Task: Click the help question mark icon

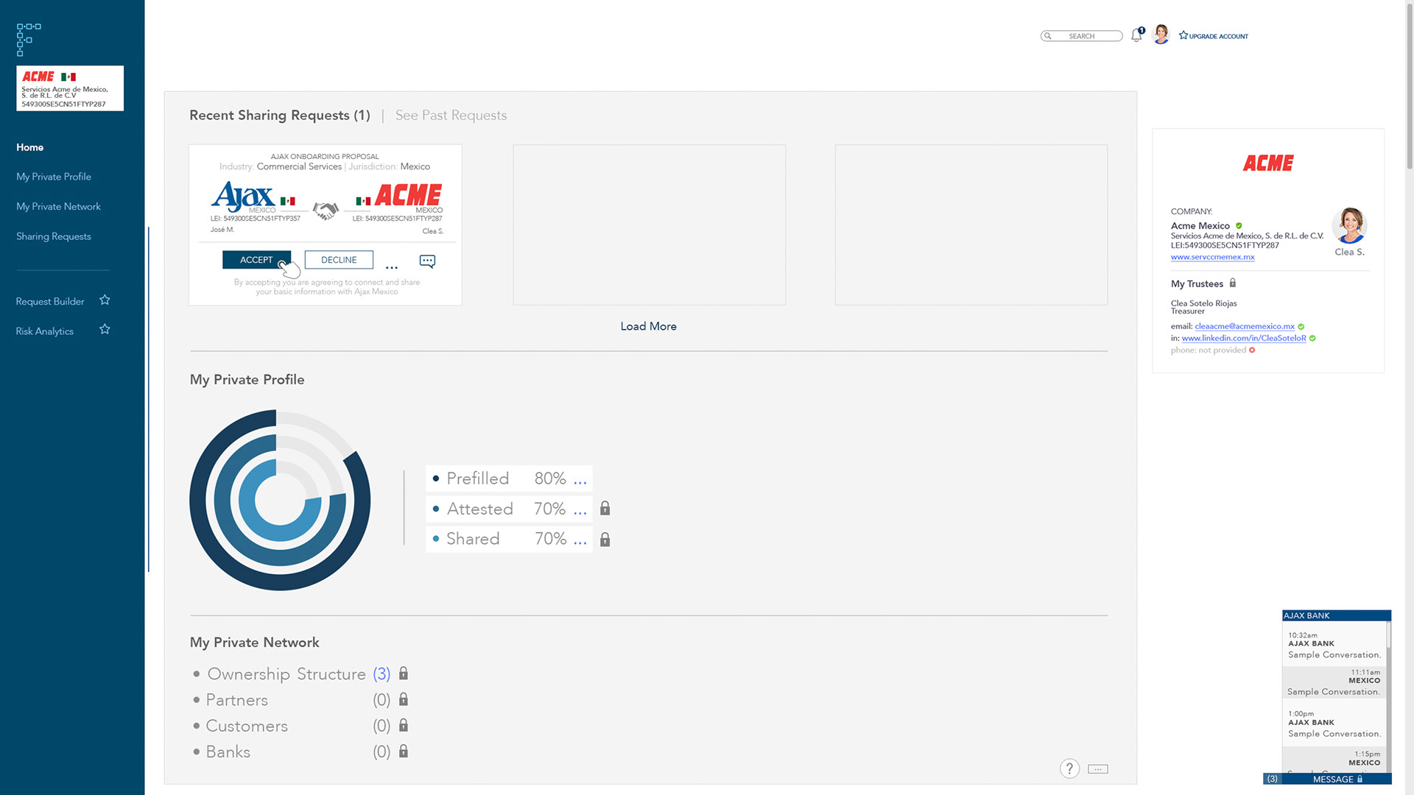Action: pyautogui.click(x=1069, y=768)
